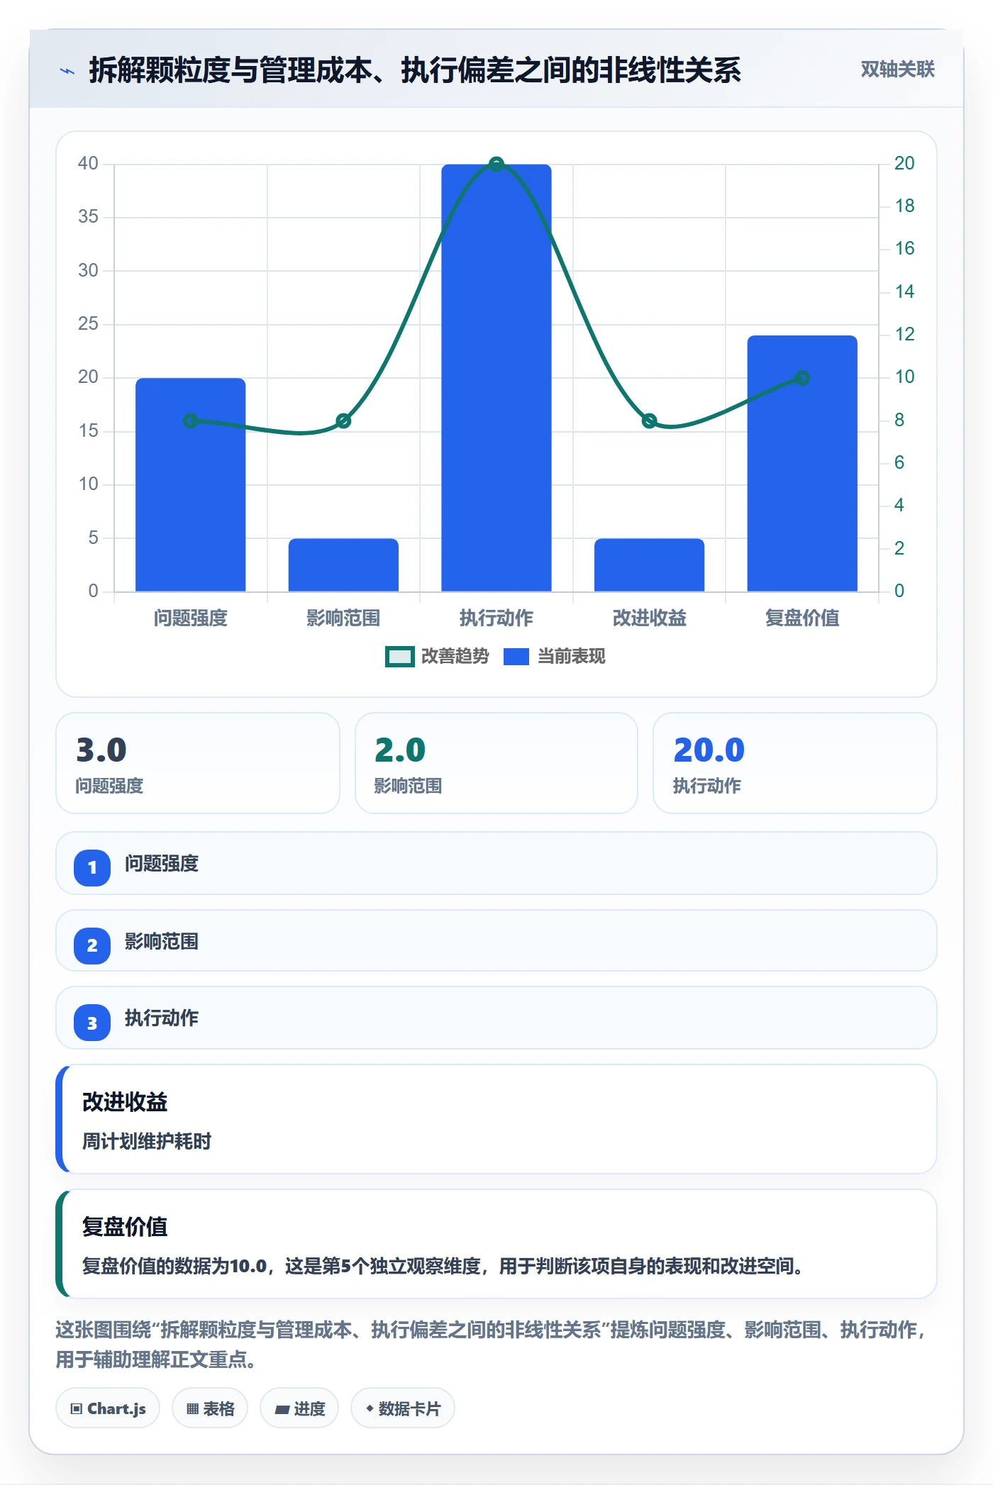Toggle the 改善趋势 legend item
993x1485 pixels.
tap(437, 657)
